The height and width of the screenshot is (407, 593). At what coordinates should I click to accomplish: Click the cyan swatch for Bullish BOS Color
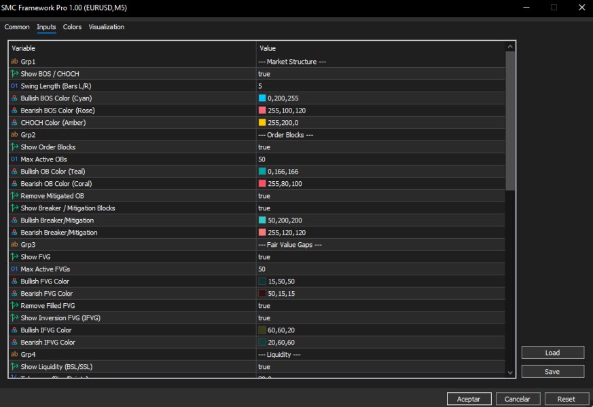point(262,98)
